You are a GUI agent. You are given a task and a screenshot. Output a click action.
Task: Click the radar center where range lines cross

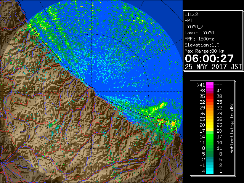point(92,91)
